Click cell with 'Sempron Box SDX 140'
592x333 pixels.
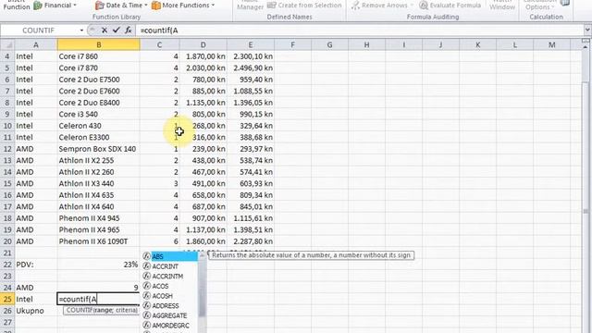(99, 149)
